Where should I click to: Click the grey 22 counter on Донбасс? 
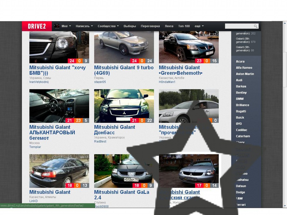pos(149,121)
